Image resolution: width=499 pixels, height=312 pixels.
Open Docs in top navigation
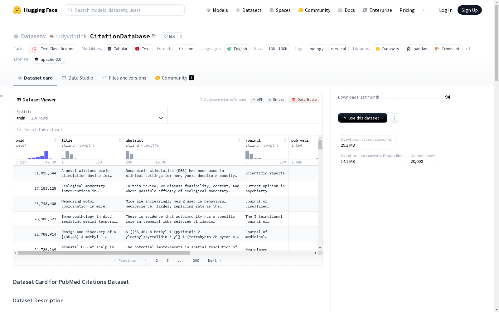(x=346, y=10)
